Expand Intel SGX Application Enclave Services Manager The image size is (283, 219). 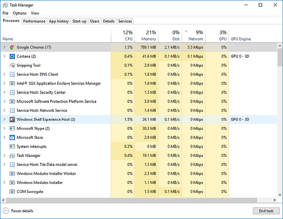click(4, 83)
